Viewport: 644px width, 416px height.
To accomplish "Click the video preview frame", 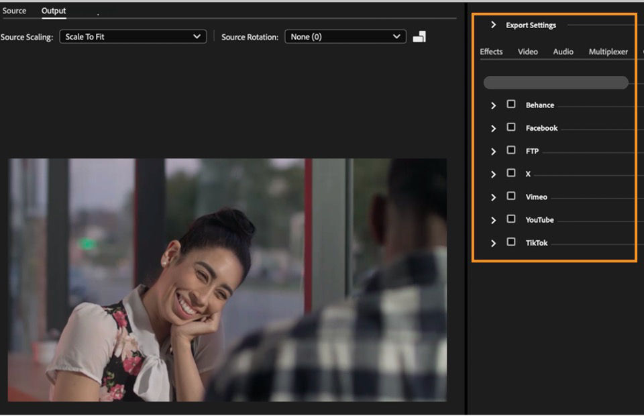I will [x=227, y=280].
